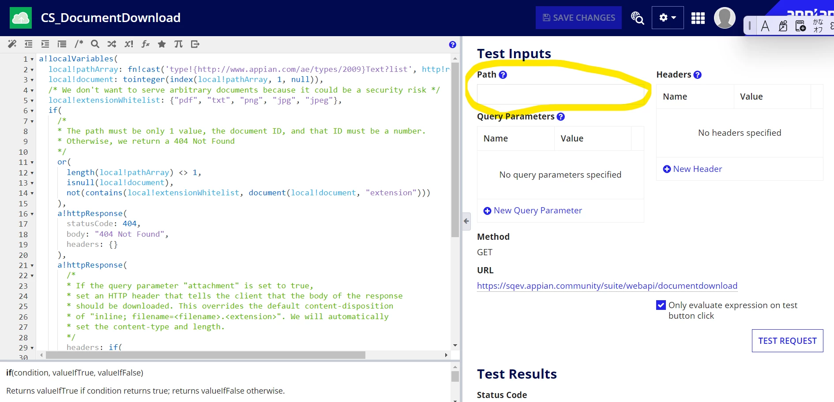834x402 pixels.
Task: Click the pi constants icon
Action: click(x=178, y=44)
